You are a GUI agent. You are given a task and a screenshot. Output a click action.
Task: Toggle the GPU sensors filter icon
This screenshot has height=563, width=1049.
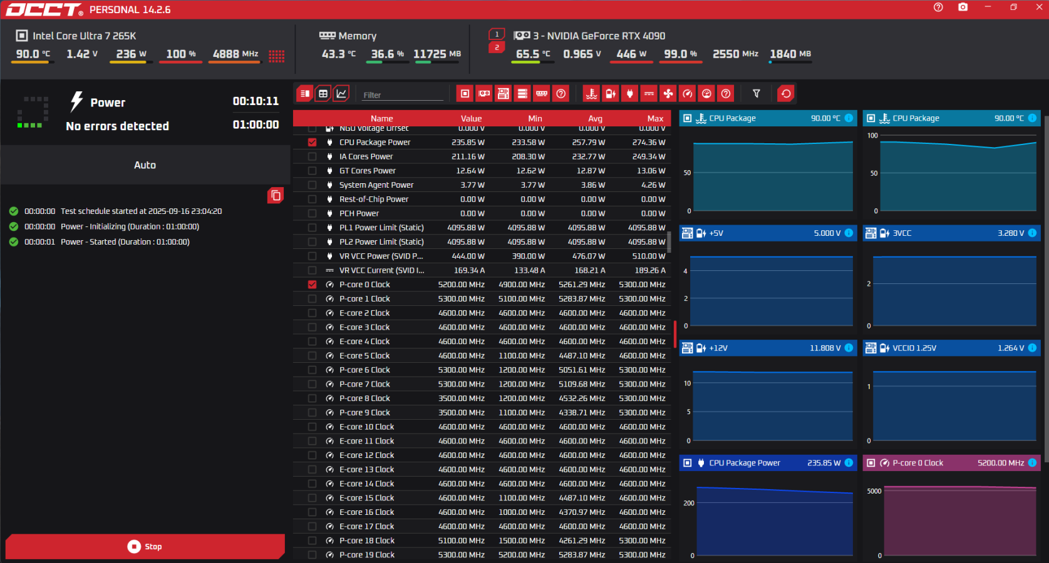[x=484, y=94]
